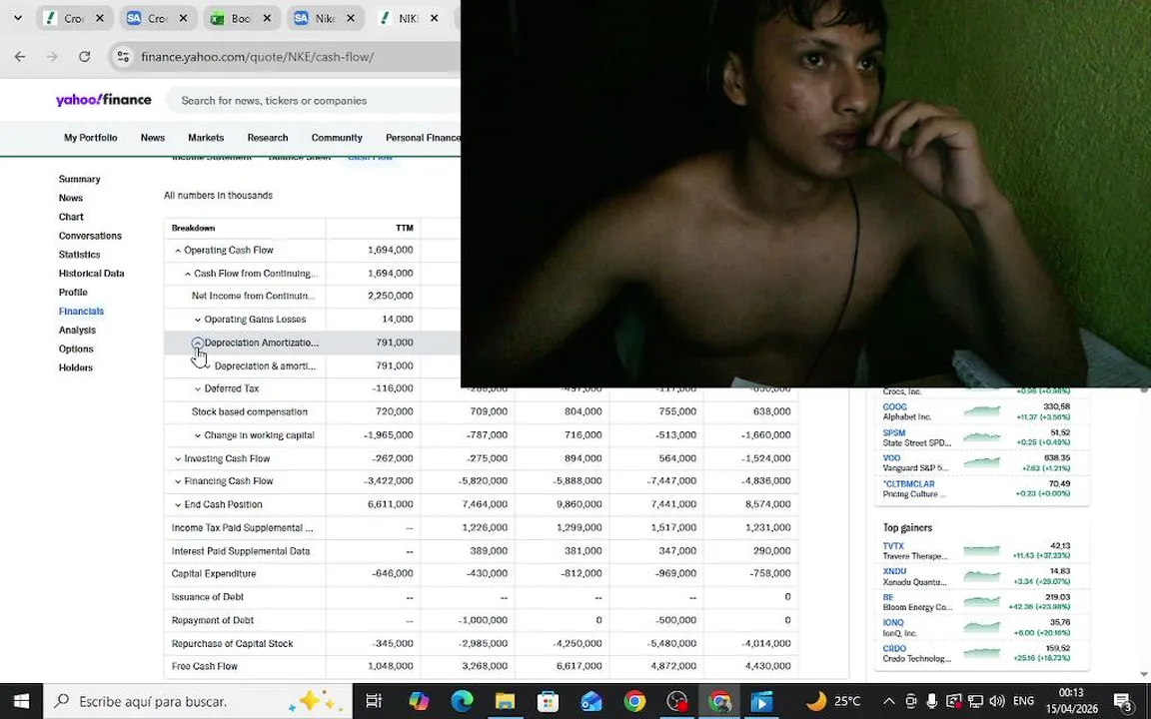Viewport: 1151px width, 719px height.
Task: Open Personal Finance nav menu
Action: [423, 137]
